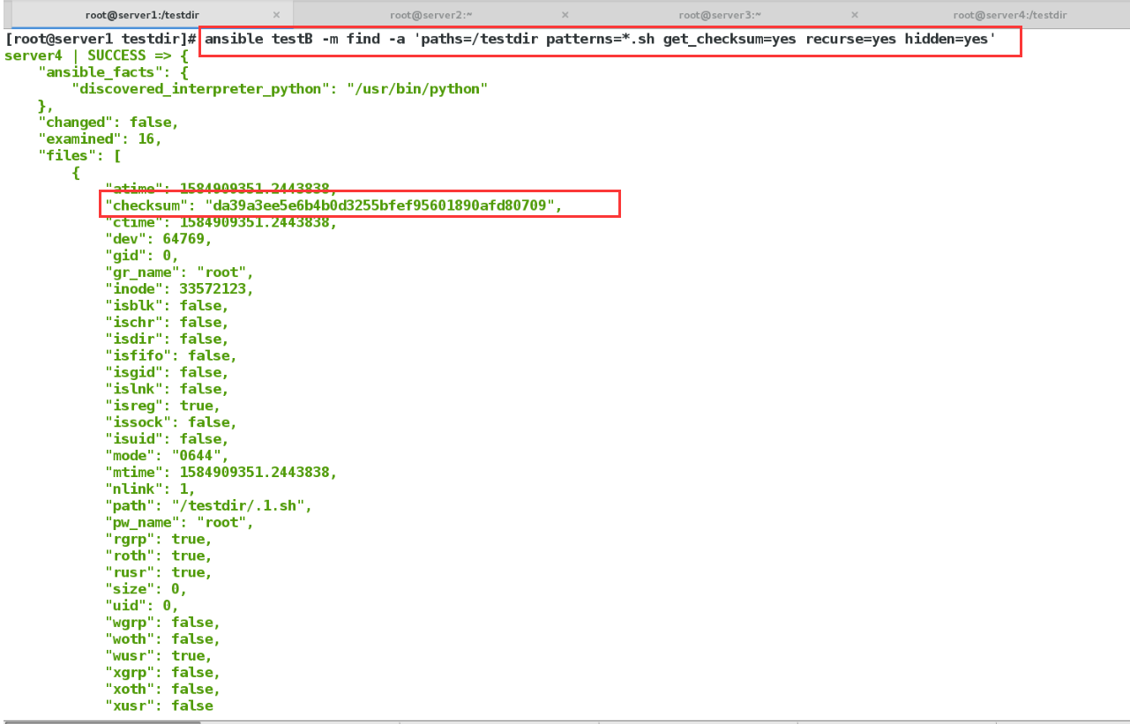This screenshot has height=724, width=1130.
Task: Click the "xgrp": false line
Action: (162, 672)
